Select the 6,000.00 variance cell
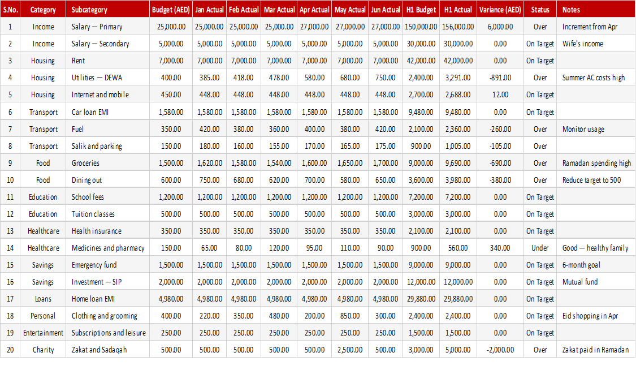636x374 pixels. tap(500, 27)
